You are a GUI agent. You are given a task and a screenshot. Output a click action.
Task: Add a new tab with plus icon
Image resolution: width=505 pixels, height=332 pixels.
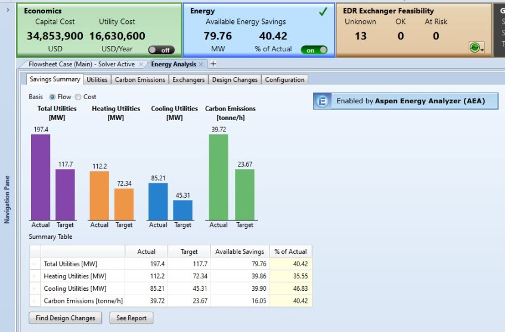point(213,64)
